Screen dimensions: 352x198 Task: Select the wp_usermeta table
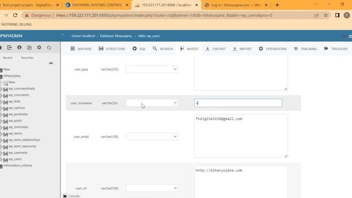pos(18,152)
